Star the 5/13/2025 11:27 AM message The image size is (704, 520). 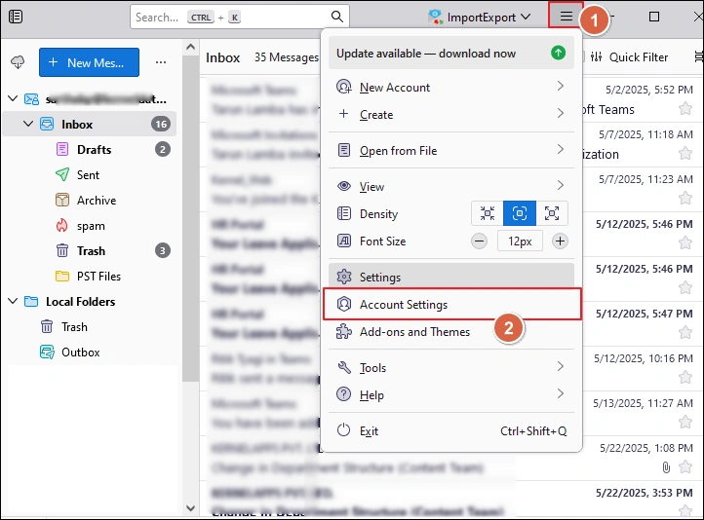pyautogui.click(x=685, y=422)
